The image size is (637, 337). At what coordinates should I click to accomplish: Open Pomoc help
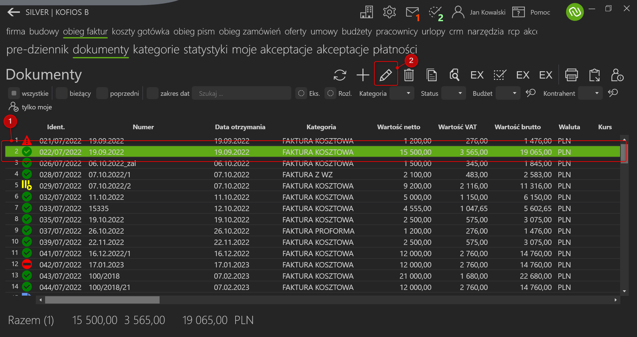531,12
